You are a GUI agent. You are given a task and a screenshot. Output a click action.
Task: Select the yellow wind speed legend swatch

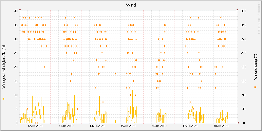4,99
